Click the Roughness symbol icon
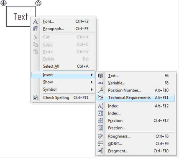179x158 pixels. click(100, 136)
